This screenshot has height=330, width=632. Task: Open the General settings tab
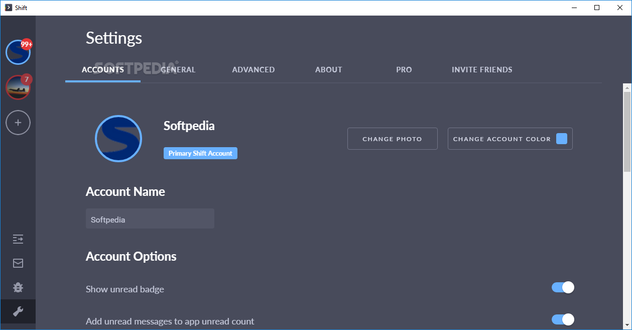click(x=178, y=70)
